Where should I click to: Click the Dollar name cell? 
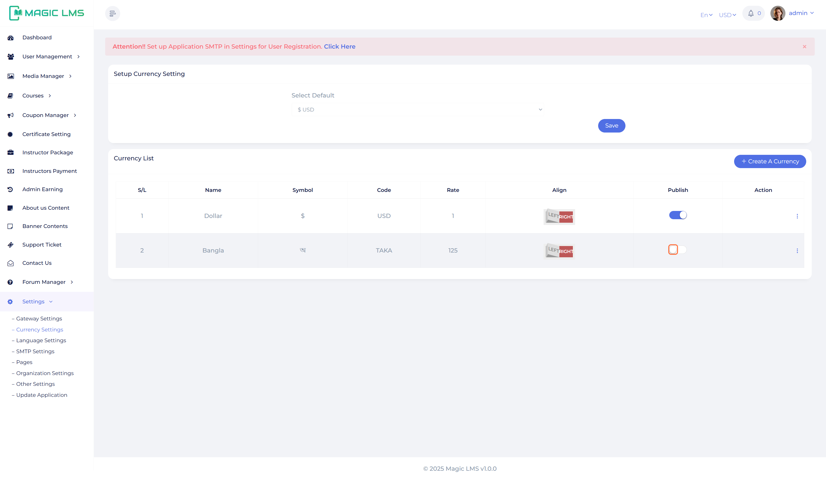[x=213, y=216]
